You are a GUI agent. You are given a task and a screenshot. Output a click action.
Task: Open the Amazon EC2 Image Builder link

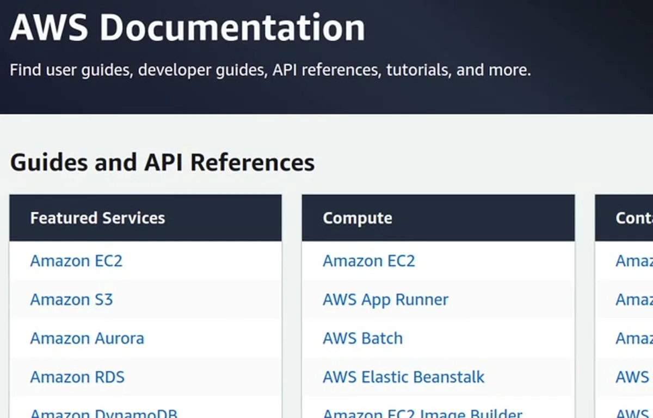point(423,413)
